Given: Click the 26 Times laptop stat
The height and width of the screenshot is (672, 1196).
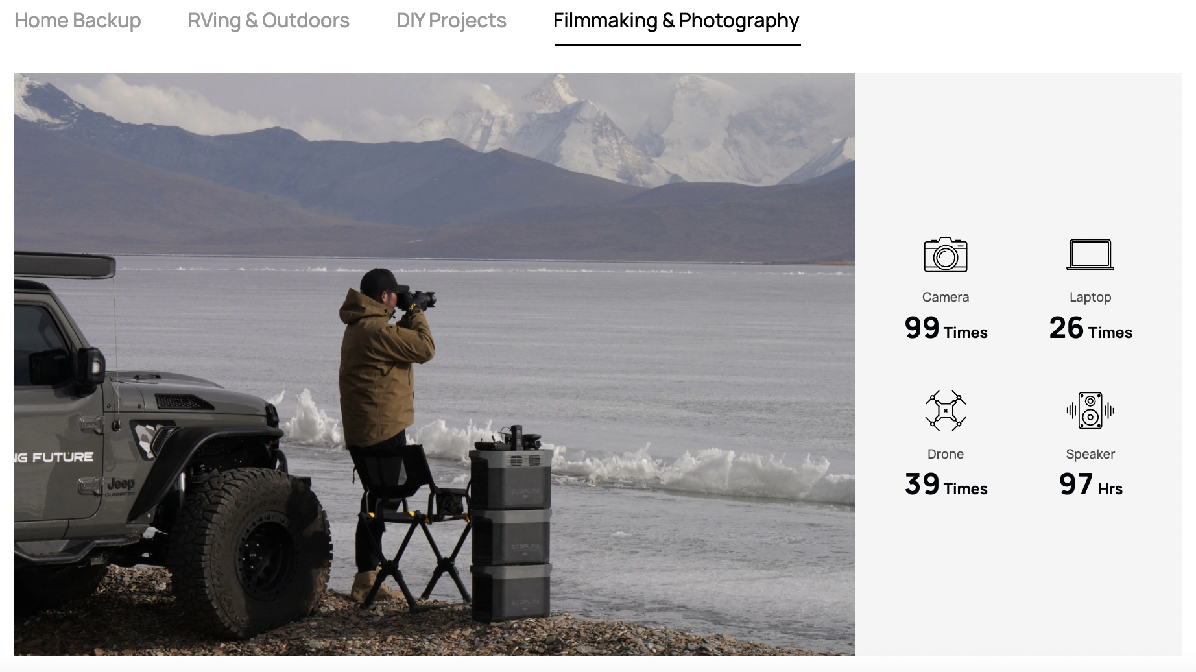Looking at the screenshot, I should click(1090, 328).
